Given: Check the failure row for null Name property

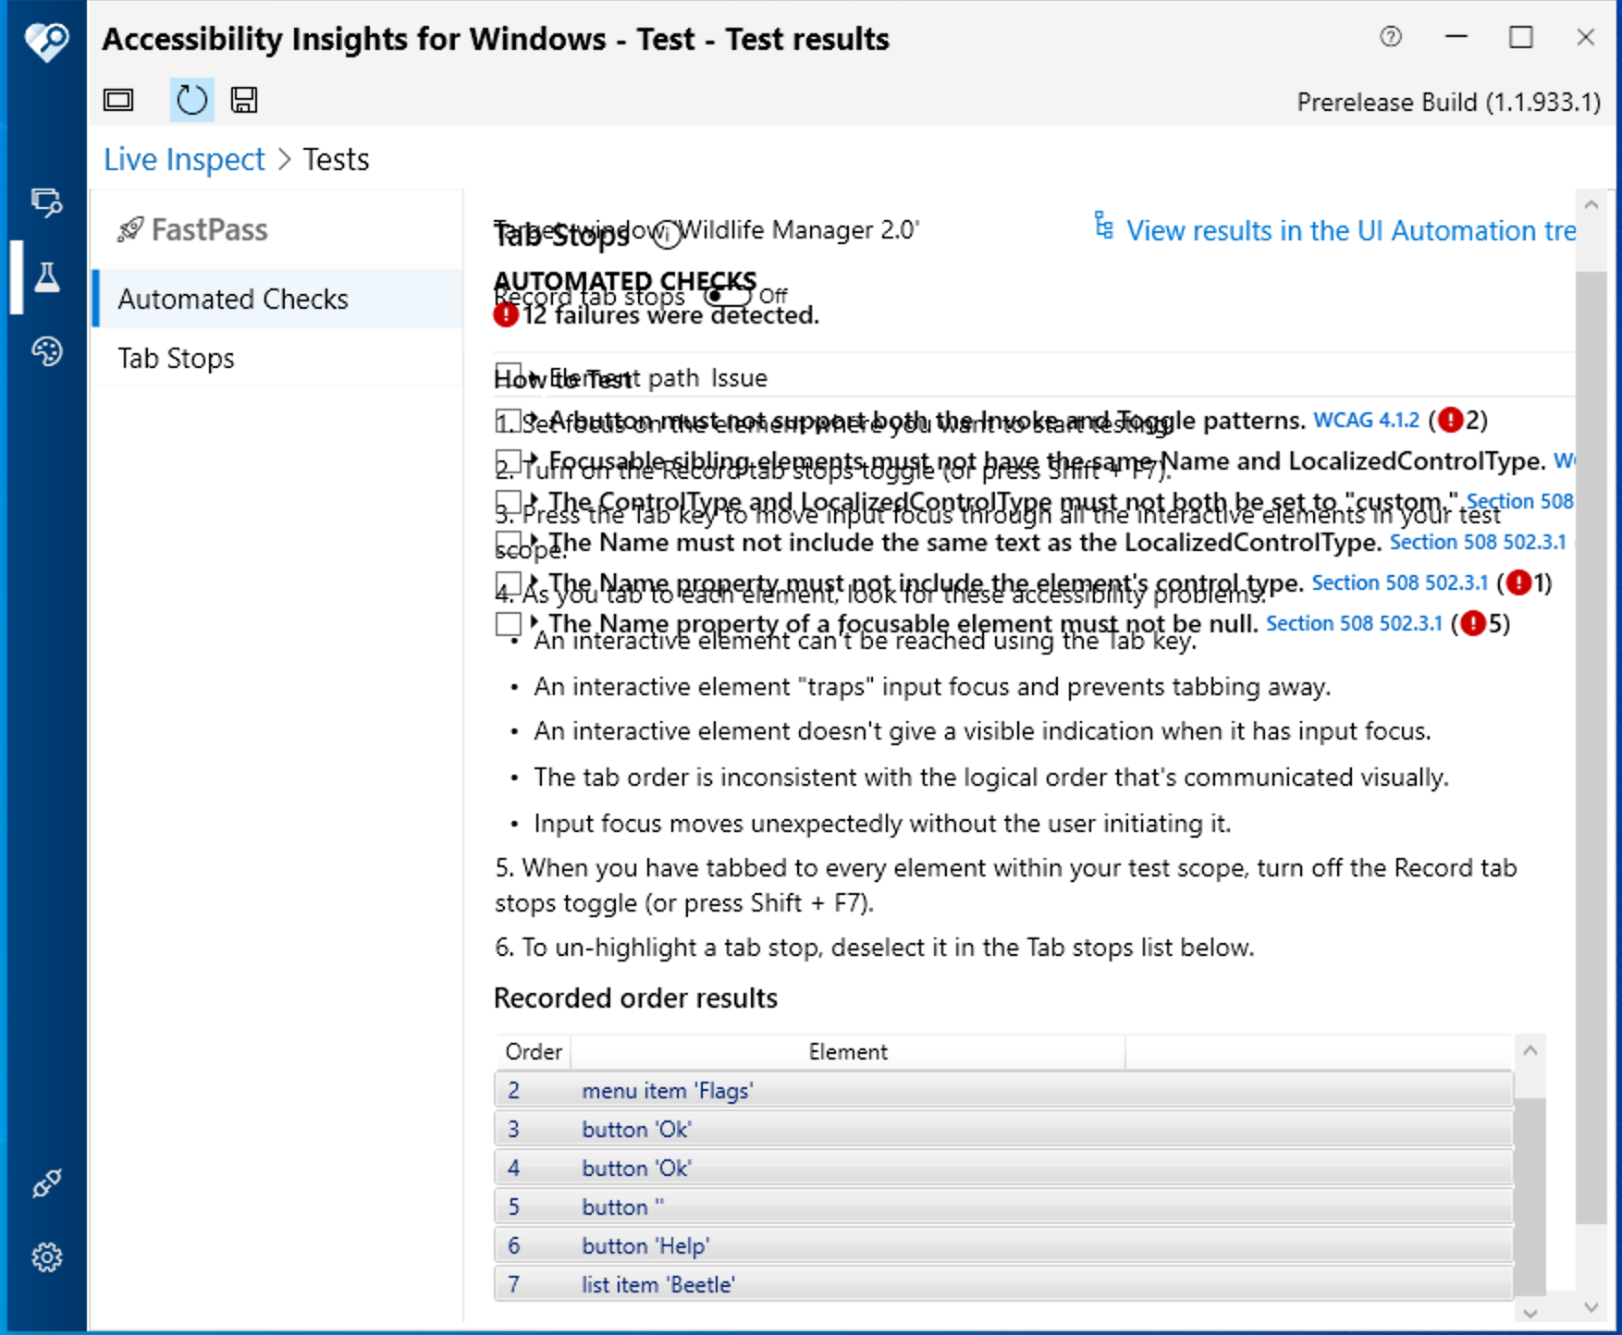Looking at the screenshot, I should 508,624.
